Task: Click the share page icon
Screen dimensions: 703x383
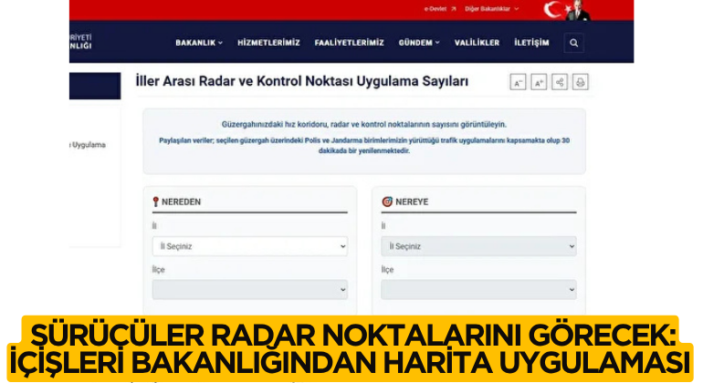Action: point(560,82)
